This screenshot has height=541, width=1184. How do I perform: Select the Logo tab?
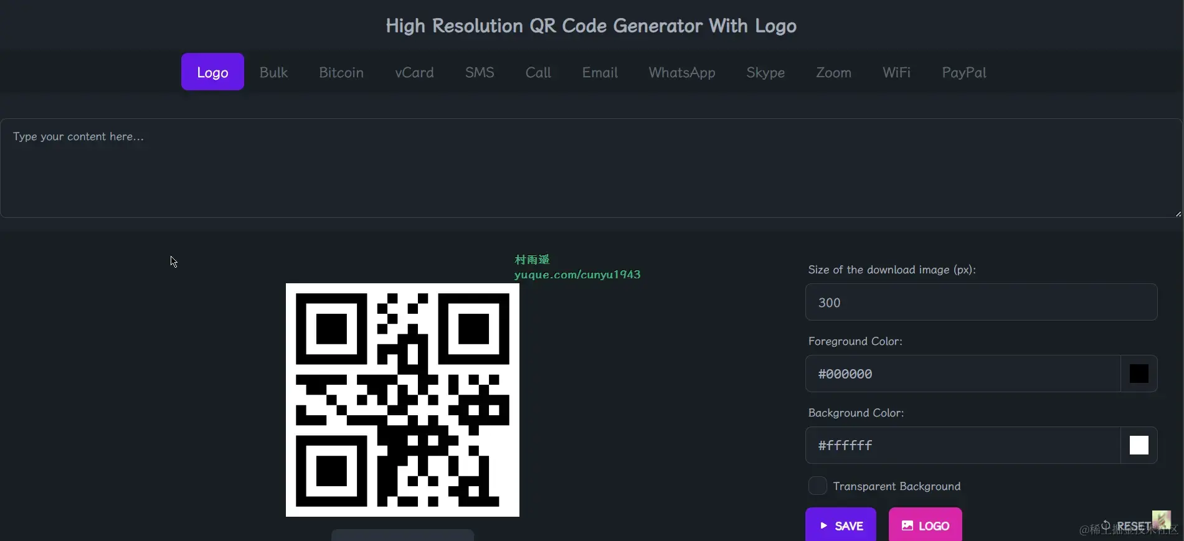pyautogui.click(x=212, y=72)
